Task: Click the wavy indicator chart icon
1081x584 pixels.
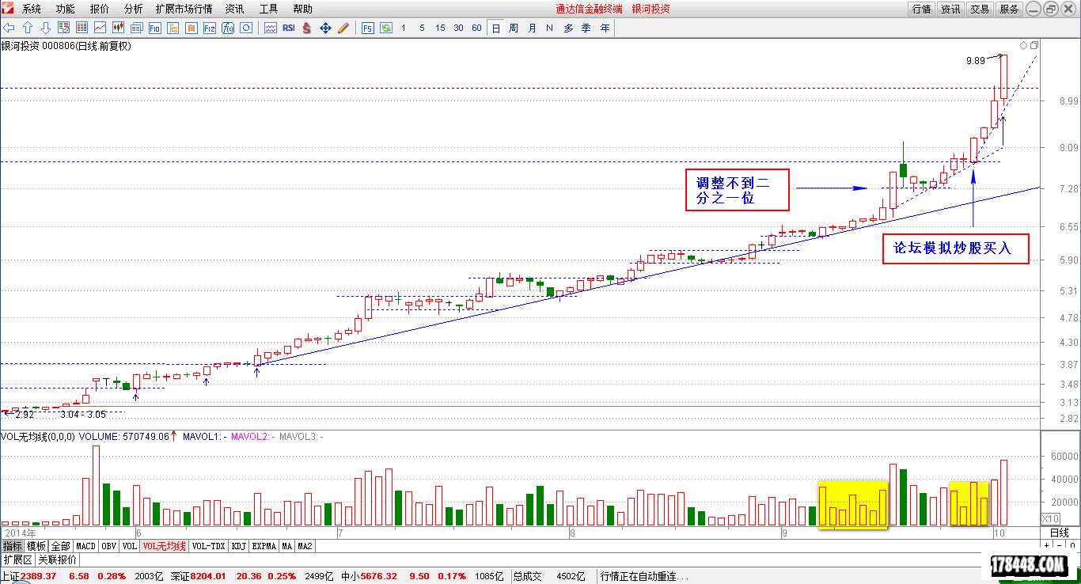Action: click(270, 28)
